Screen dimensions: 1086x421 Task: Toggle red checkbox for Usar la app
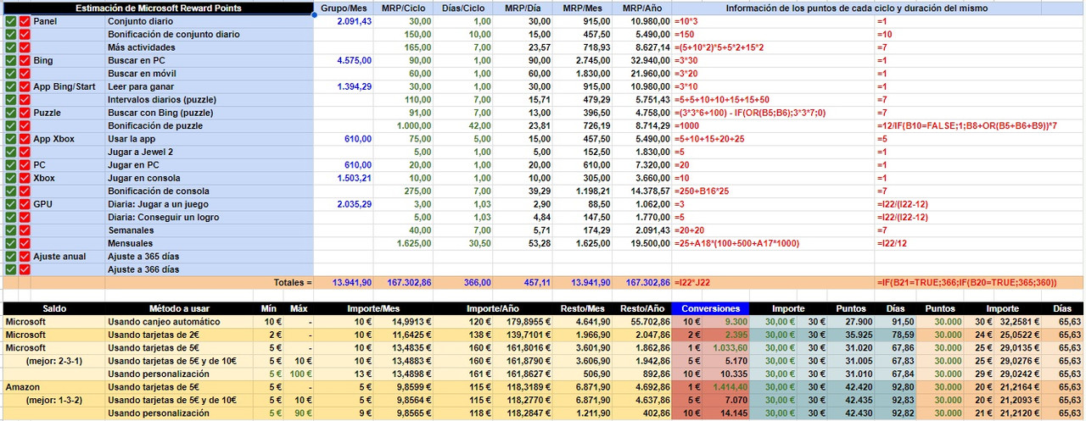point(25,139)
